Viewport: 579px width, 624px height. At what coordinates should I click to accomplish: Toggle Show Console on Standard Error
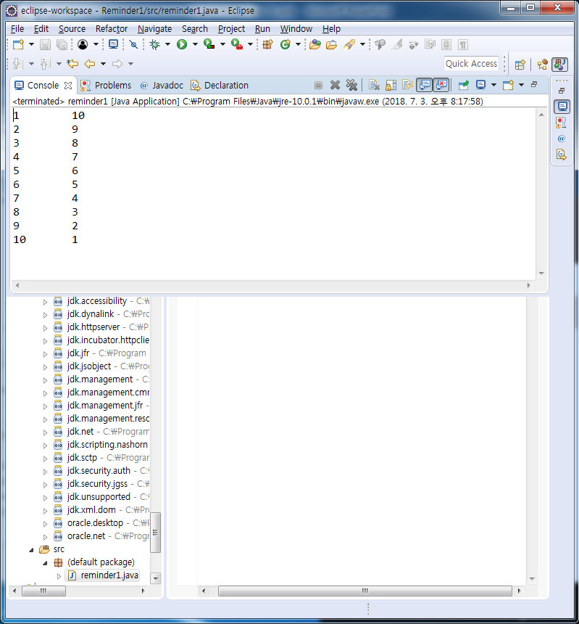(441, 85)
